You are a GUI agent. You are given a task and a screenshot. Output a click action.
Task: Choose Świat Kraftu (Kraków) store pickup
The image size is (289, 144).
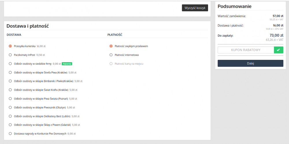click(x=10, y=90)
